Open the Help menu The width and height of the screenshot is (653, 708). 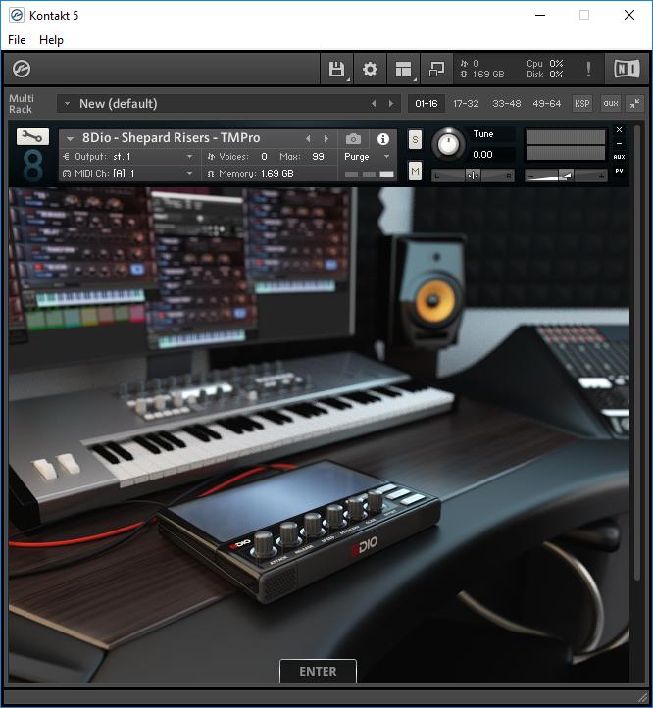pyautogui.click(x=51, y=40)
